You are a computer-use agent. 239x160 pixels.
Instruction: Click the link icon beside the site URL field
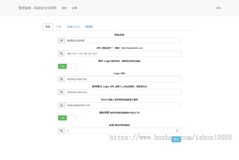61,54
